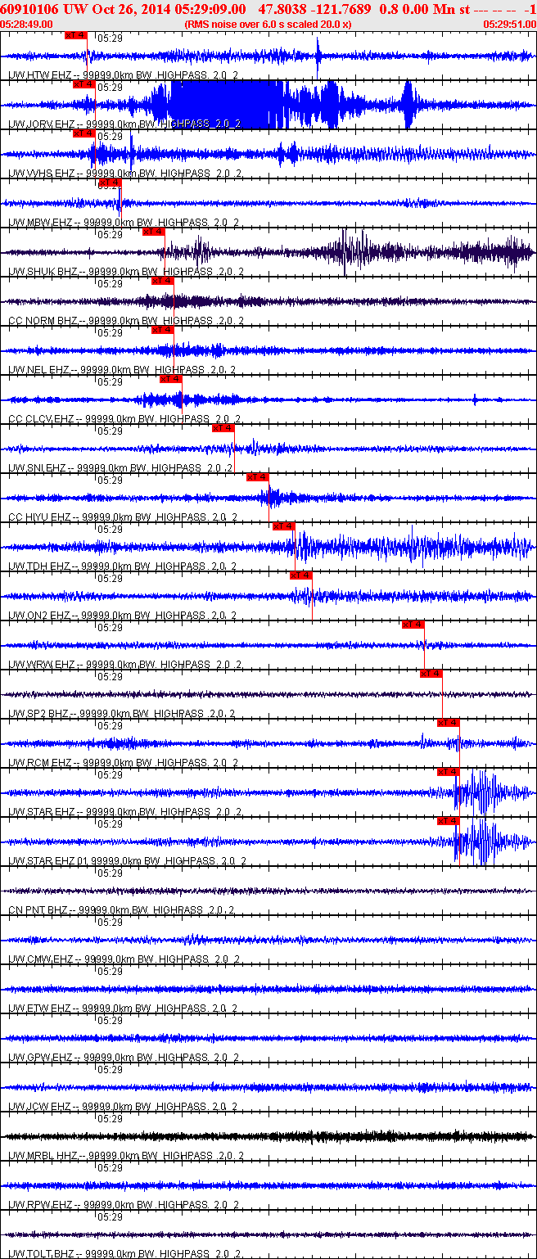Select the pick marker on the TDH trace
Image resolution: width=537 pixels, height=1259 pixels.
(x=283, y=526)
